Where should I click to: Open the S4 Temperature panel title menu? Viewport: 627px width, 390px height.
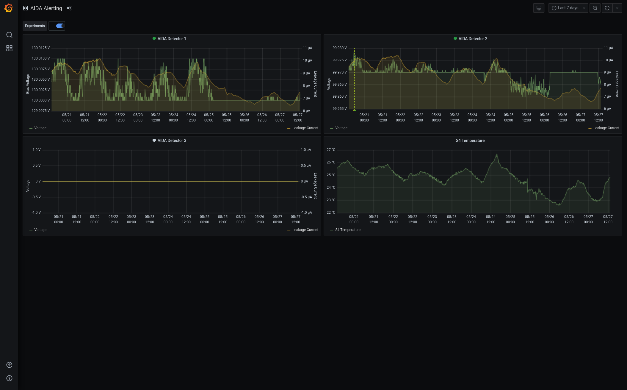(470, 141)
